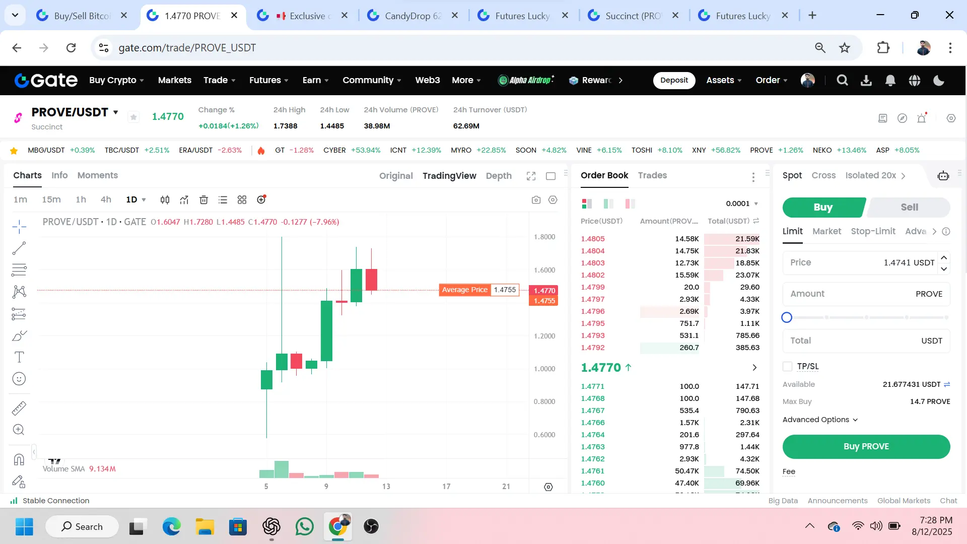Open chart settings hexagon icon
Screen dimensions: 967x544
tap(553, 200)
